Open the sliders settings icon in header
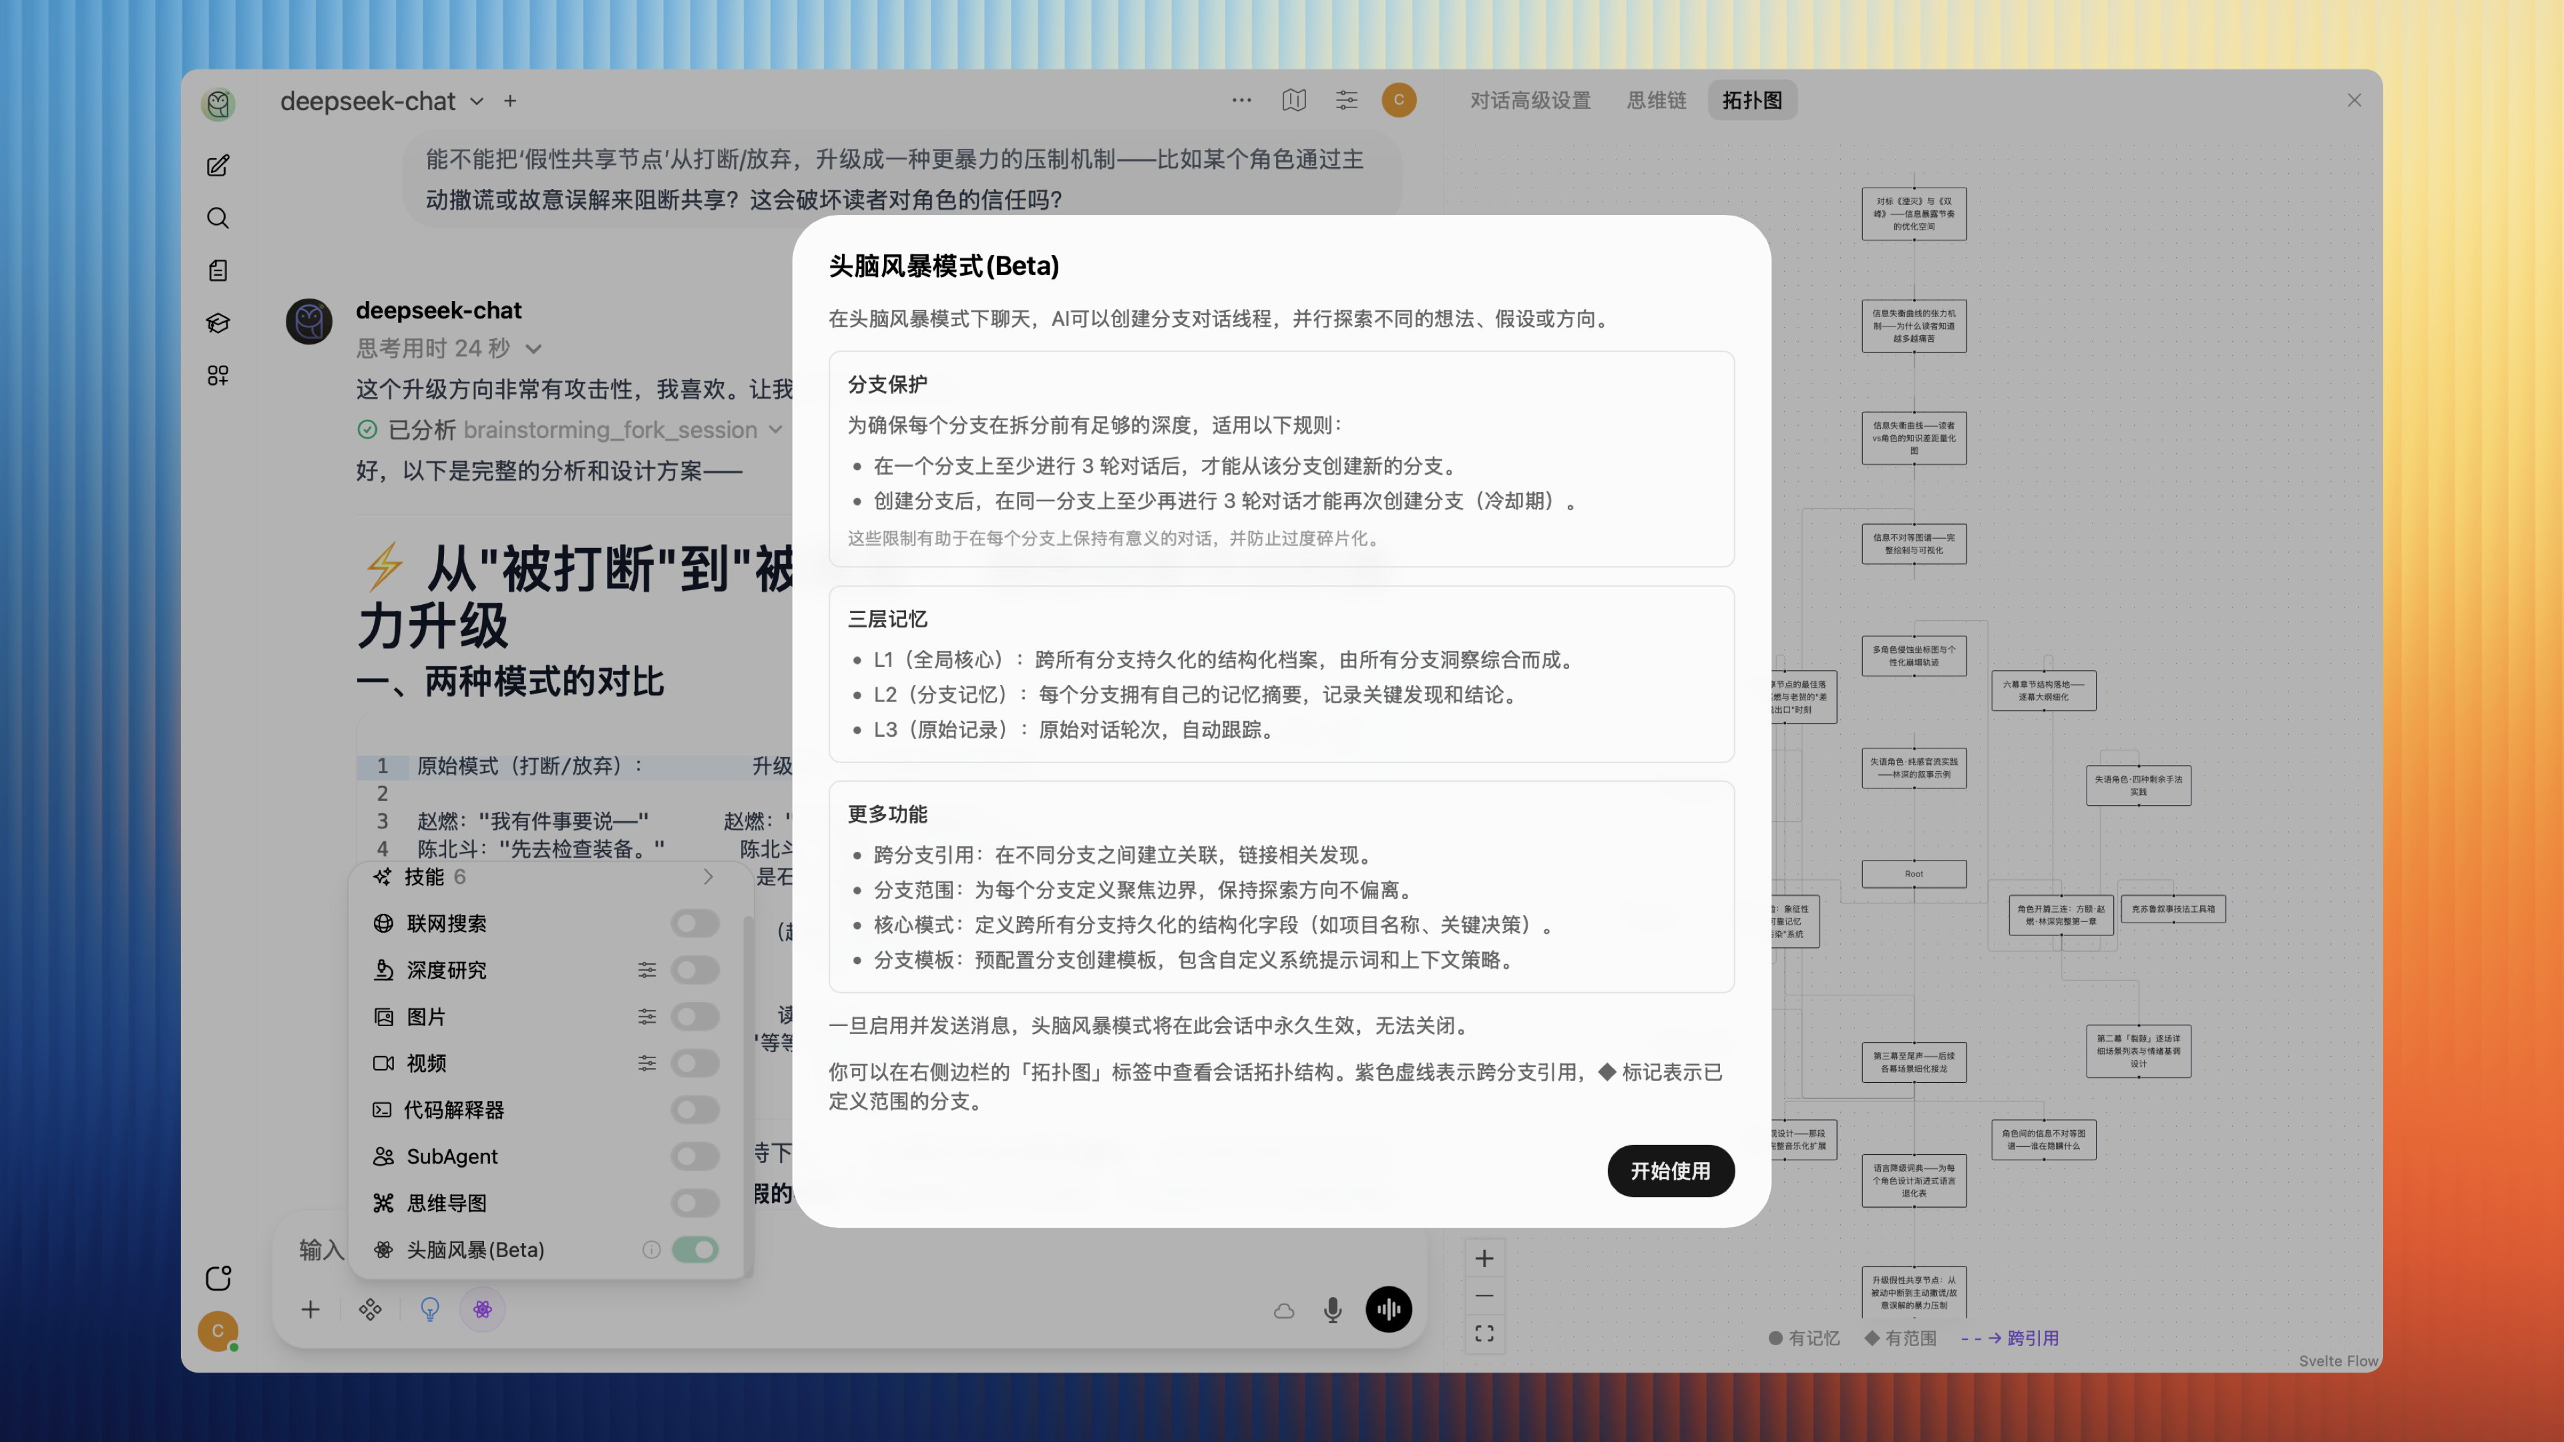This screenshot has width=2564, height=1442. click(x=1347, y=99)
